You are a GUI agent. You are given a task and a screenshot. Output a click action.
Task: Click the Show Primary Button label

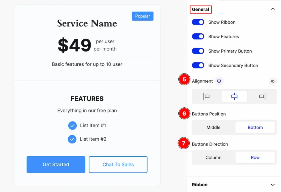click(x=230, y=51)
